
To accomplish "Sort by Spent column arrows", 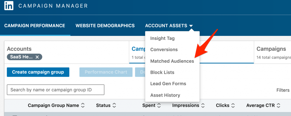I will point(159,105).
